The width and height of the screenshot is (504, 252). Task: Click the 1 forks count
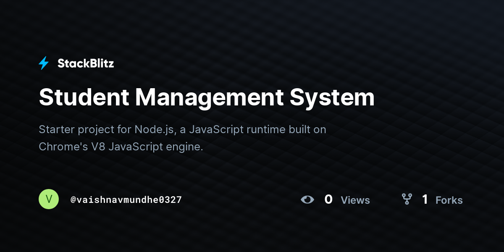(x=425, y=199)
